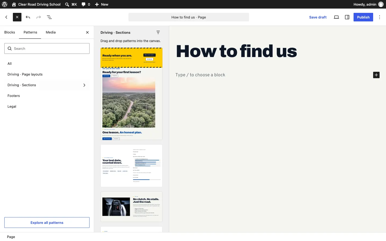Insert the 'Ready when you are' pattern
The image size is (386, 241).
tap(132, 94)
